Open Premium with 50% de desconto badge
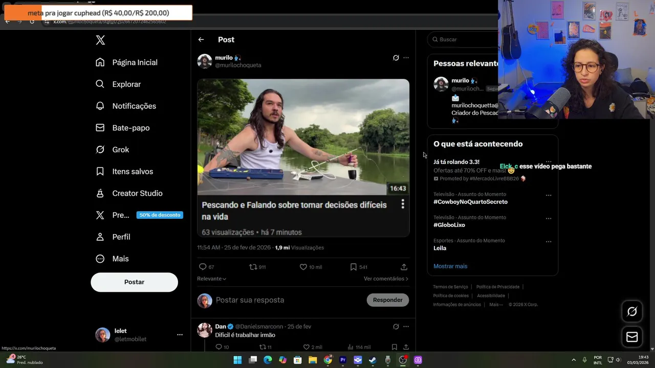Screen dimensions: 655x368 (139, 215)
